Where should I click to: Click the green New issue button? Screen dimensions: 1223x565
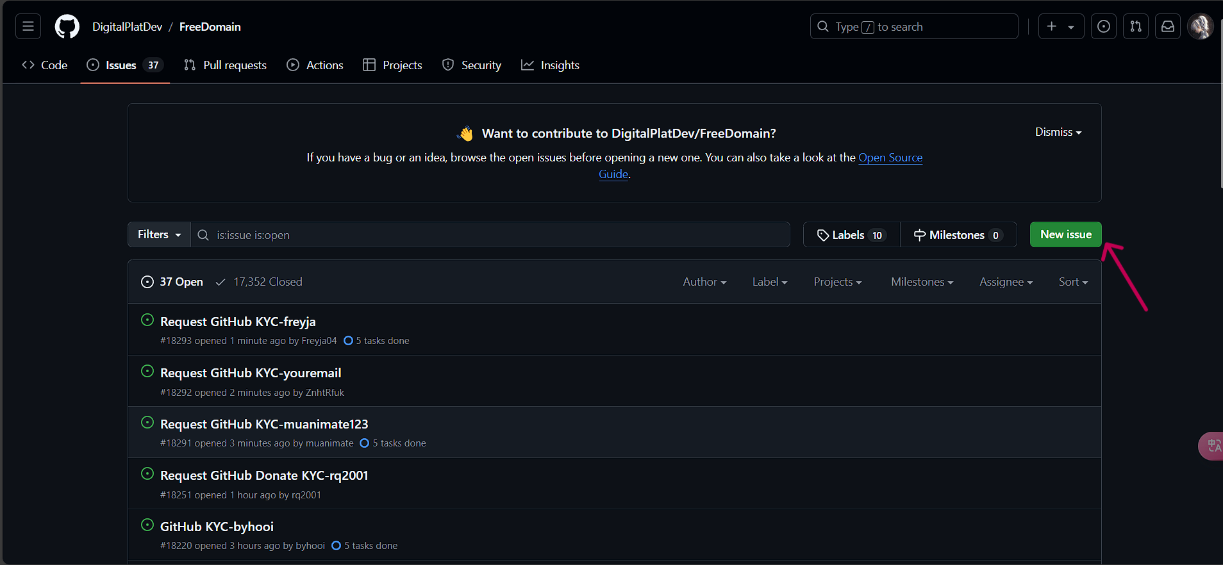[1065, 234]
